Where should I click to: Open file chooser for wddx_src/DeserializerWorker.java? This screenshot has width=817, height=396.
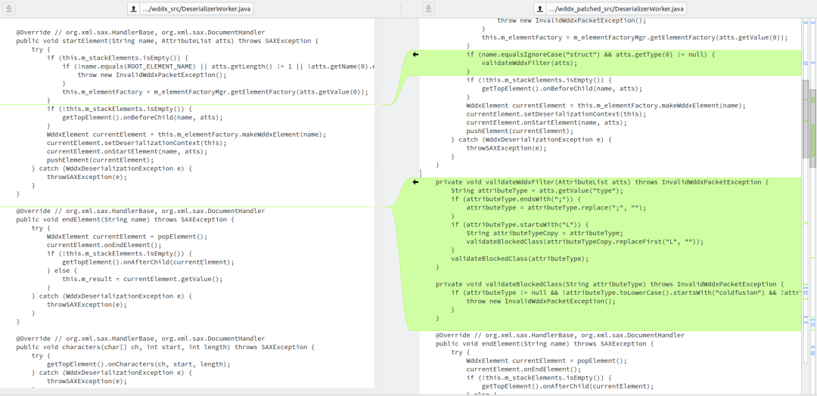coord(190,8)
